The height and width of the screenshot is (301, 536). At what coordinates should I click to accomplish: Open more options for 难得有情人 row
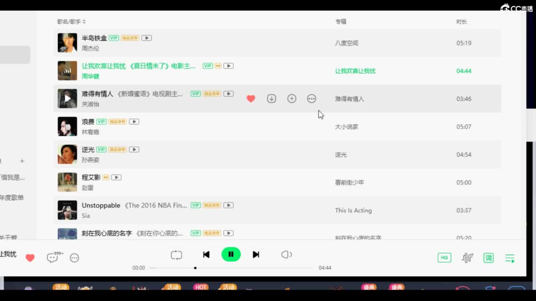coord(312,99)
